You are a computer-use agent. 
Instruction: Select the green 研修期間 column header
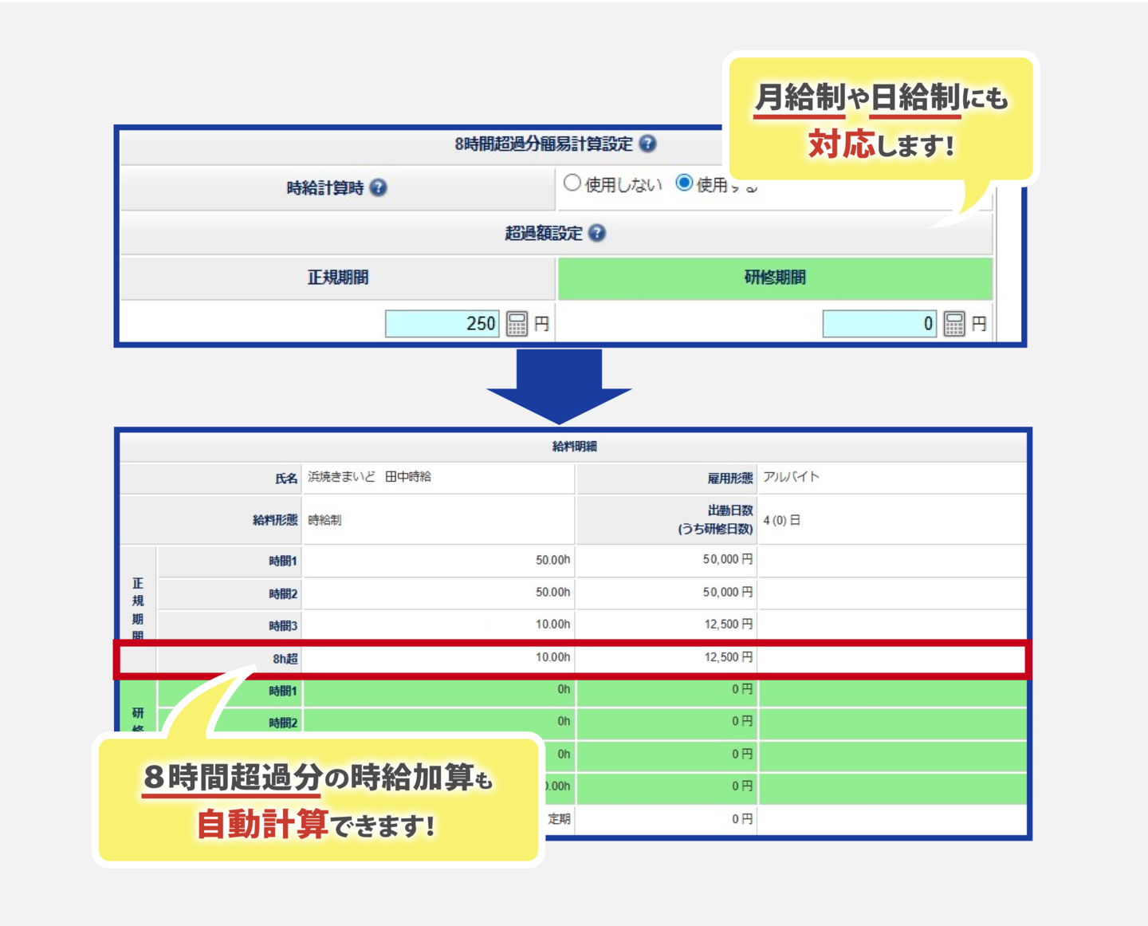tap(775, 278)
